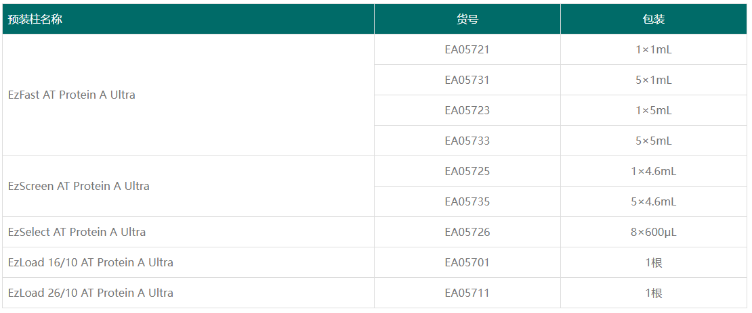This screenshot has height=313, width=752.
Task: Click catalog number EA05711
Action: [x=467, y=293]
